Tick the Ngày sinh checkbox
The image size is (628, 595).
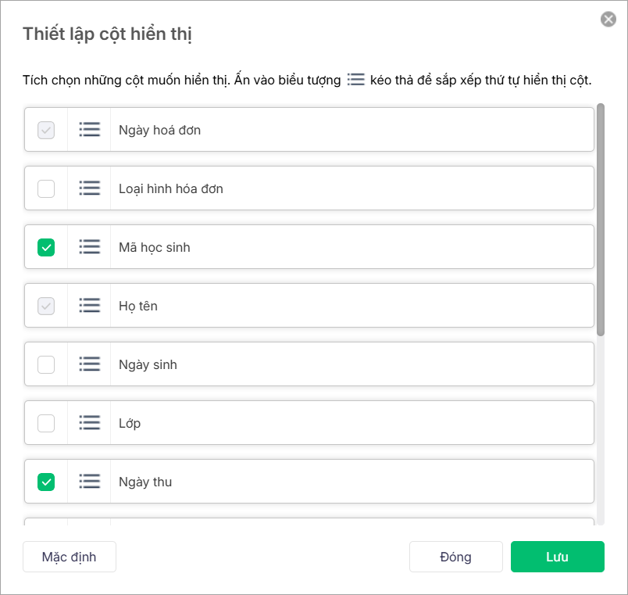click(x=46, y=364)
